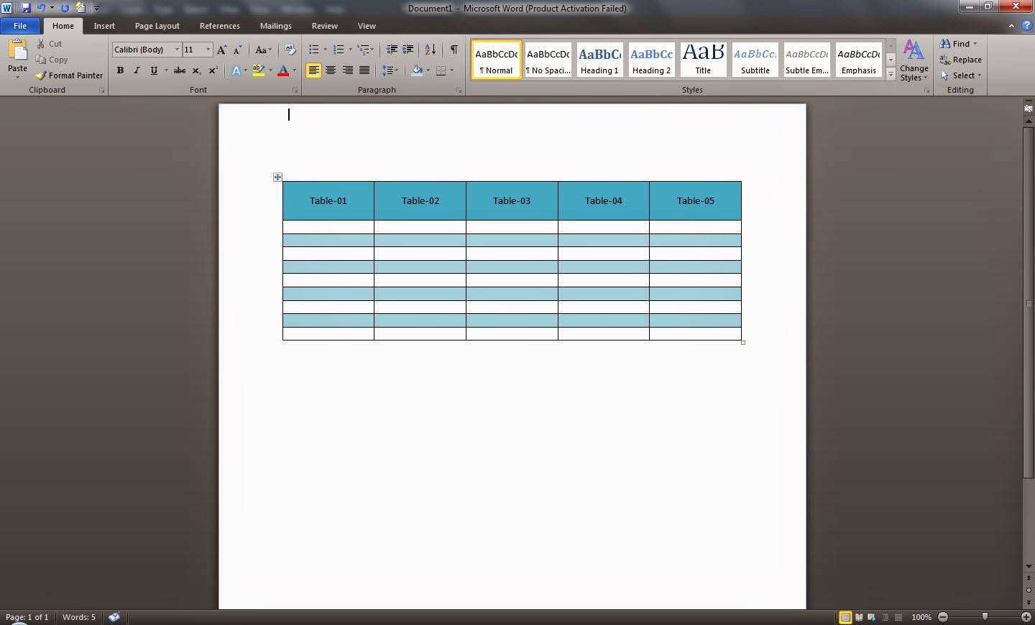Open the font size dropdown
1035x625 pixels.
pos(208,50)
